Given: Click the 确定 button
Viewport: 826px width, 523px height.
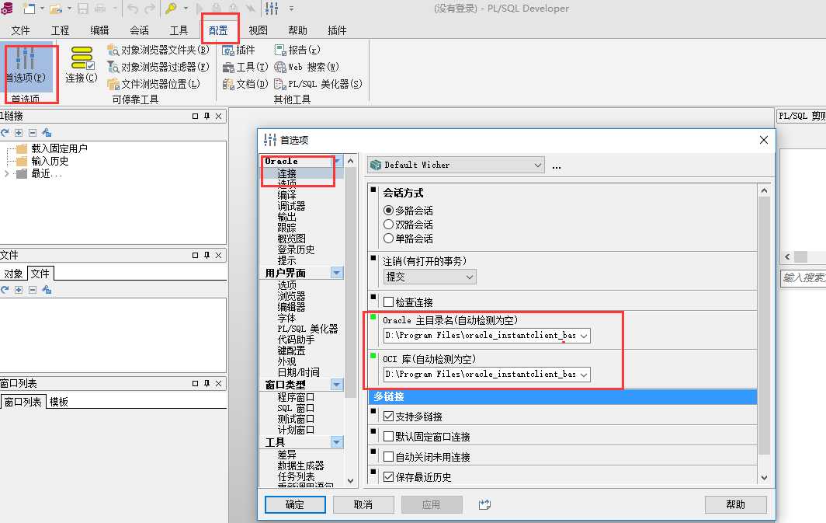Looking at the screenshot, I should tap(295, 504).
